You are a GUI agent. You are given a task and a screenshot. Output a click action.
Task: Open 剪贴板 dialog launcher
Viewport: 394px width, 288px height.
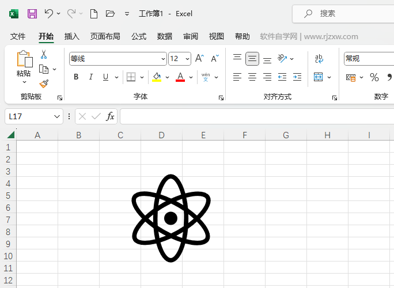(60, 98)
